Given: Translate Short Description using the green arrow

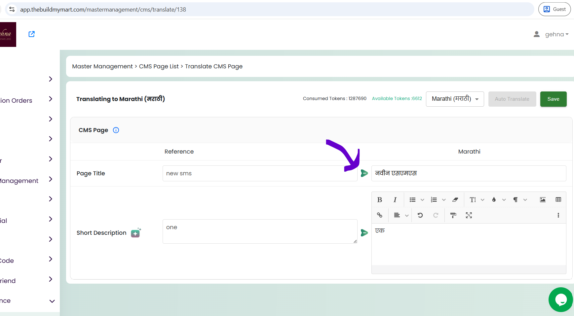Looking at the screenshot, I should point(364,233).
